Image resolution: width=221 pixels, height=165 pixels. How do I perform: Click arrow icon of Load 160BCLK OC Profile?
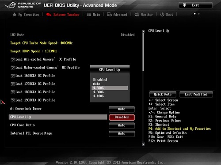[x=13, y=76]
